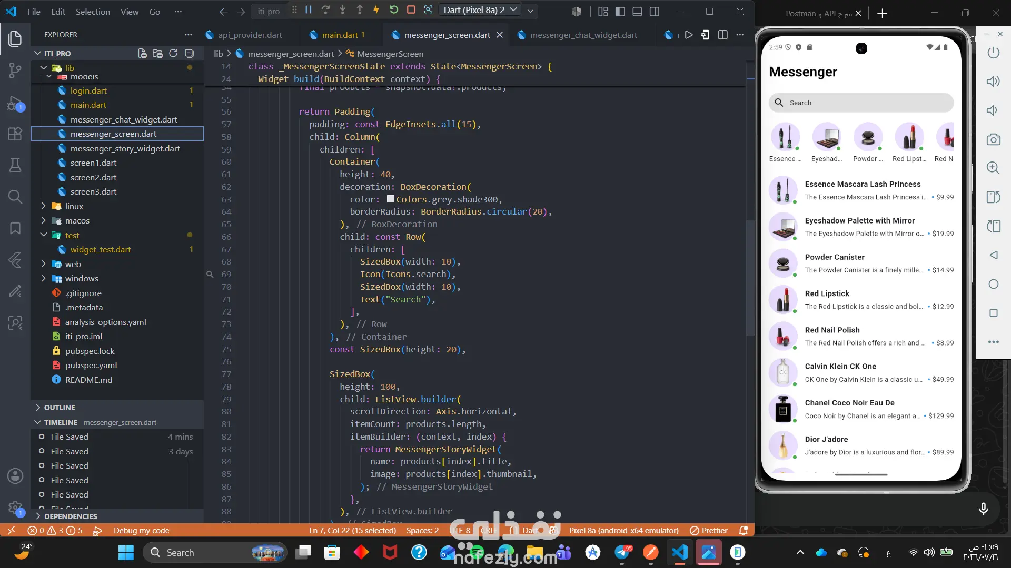The width and height of the screenshot is (1011, 568).
Task: Open the Source Control view
Action: (15, 70)
